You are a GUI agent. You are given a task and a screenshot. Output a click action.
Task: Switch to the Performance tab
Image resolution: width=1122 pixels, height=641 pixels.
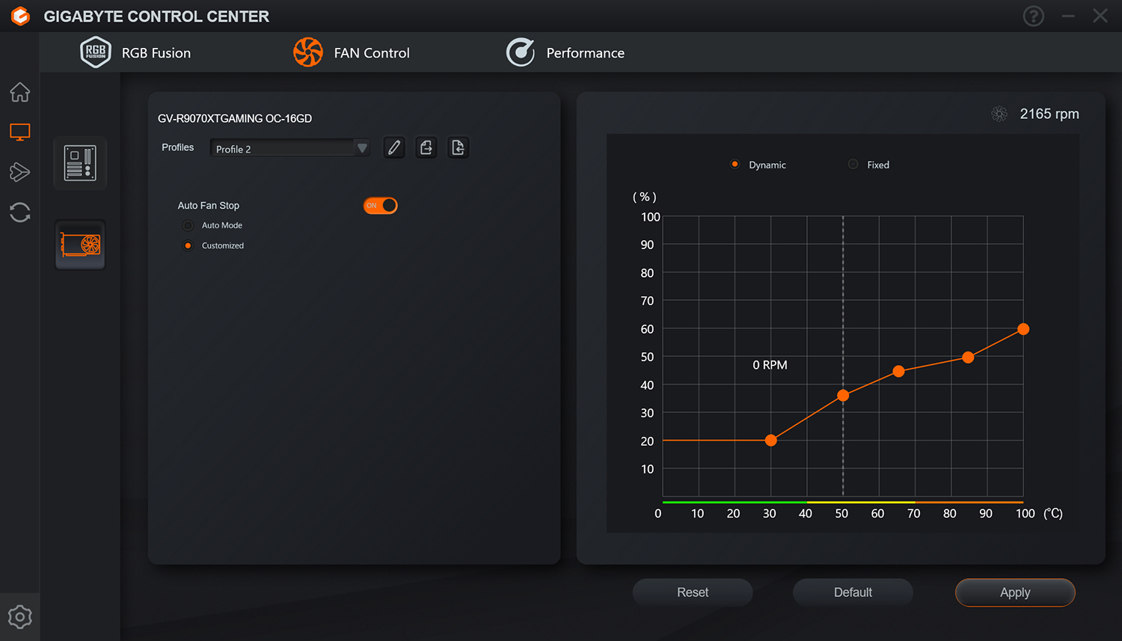565,52
